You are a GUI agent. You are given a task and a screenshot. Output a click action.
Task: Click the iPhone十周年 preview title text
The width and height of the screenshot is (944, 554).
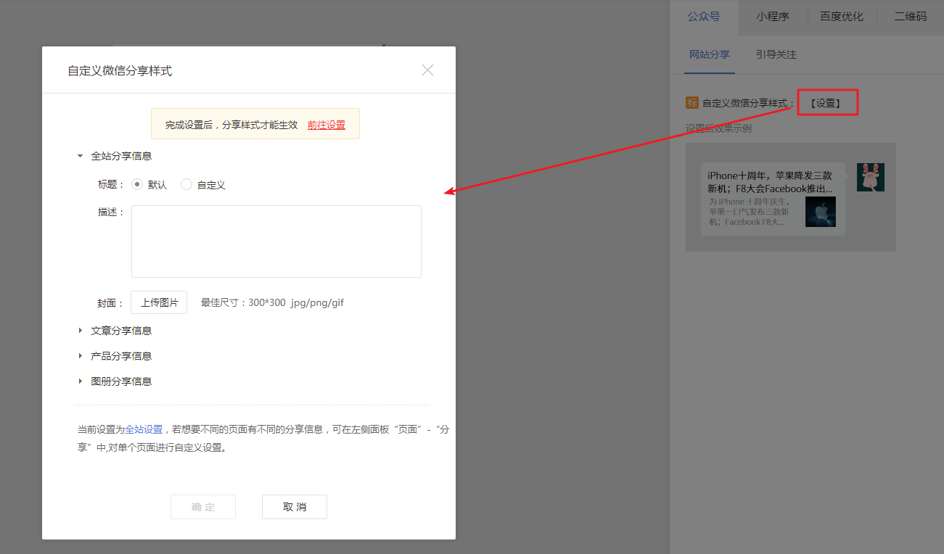click(770, 182)
